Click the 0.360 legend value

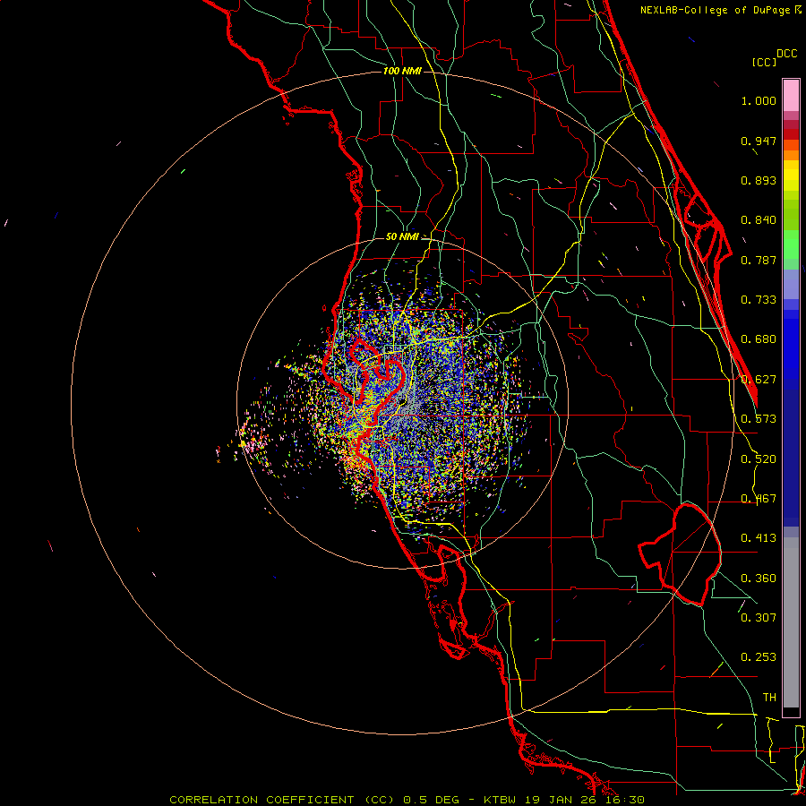pyautogui.click(x=759, y=579)
